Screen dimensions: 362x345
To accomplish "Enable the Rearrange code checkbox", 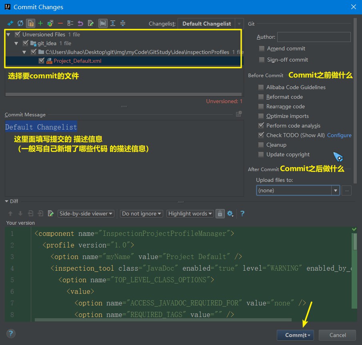I will click(261, 106).
